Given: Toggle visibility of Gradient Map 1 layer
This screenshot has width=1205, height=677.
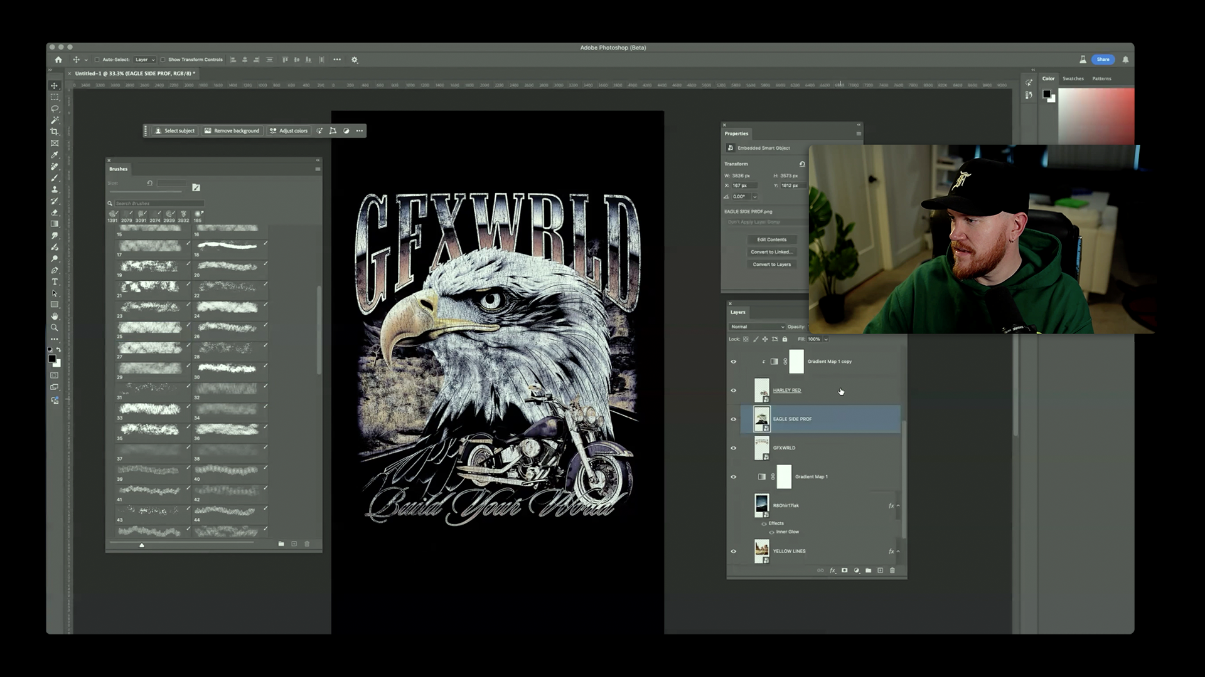Looking at the screenshot, I should click(733, 477).
